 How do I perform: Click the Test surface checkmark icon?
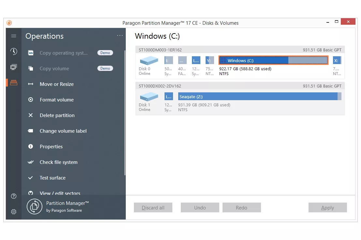coord(31,178)
